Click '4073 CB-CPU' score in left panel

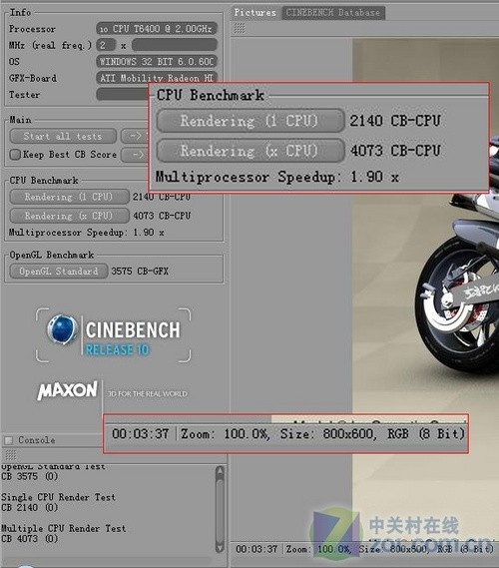click(x=162, y=216)
